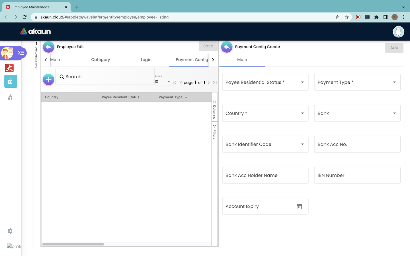Click the sidebar menu toggle icon

click(x=21, y=53)
